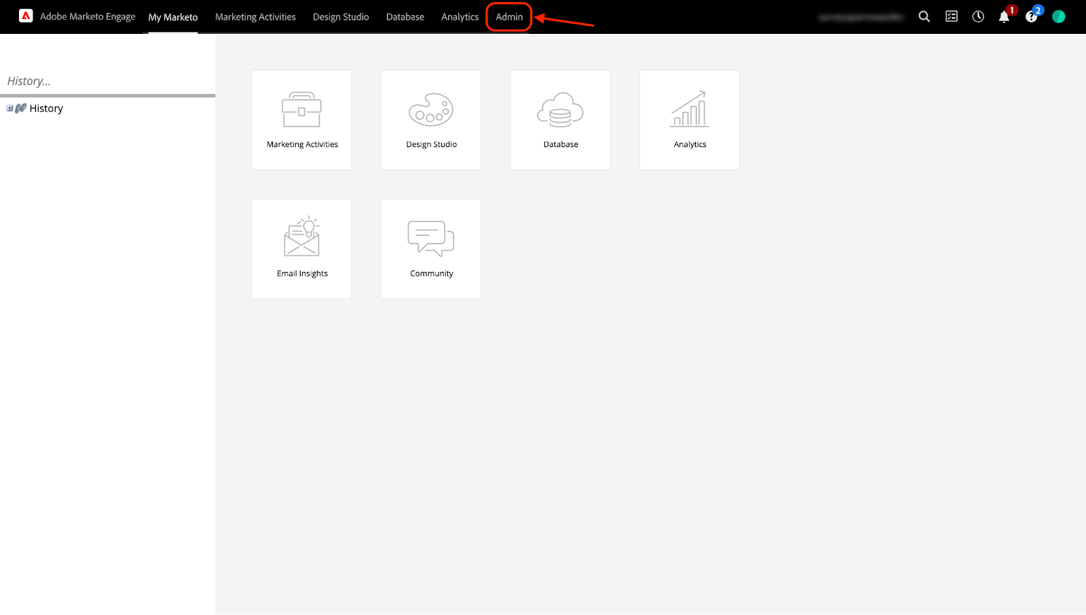
Task: Open the Email Insights tile
Action: (301, 248)
